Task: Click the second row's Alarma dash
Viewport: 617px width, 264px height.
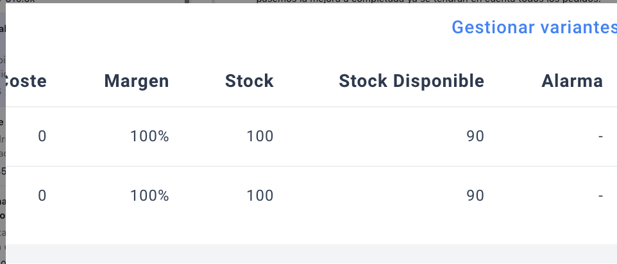Action: (600, 196)
